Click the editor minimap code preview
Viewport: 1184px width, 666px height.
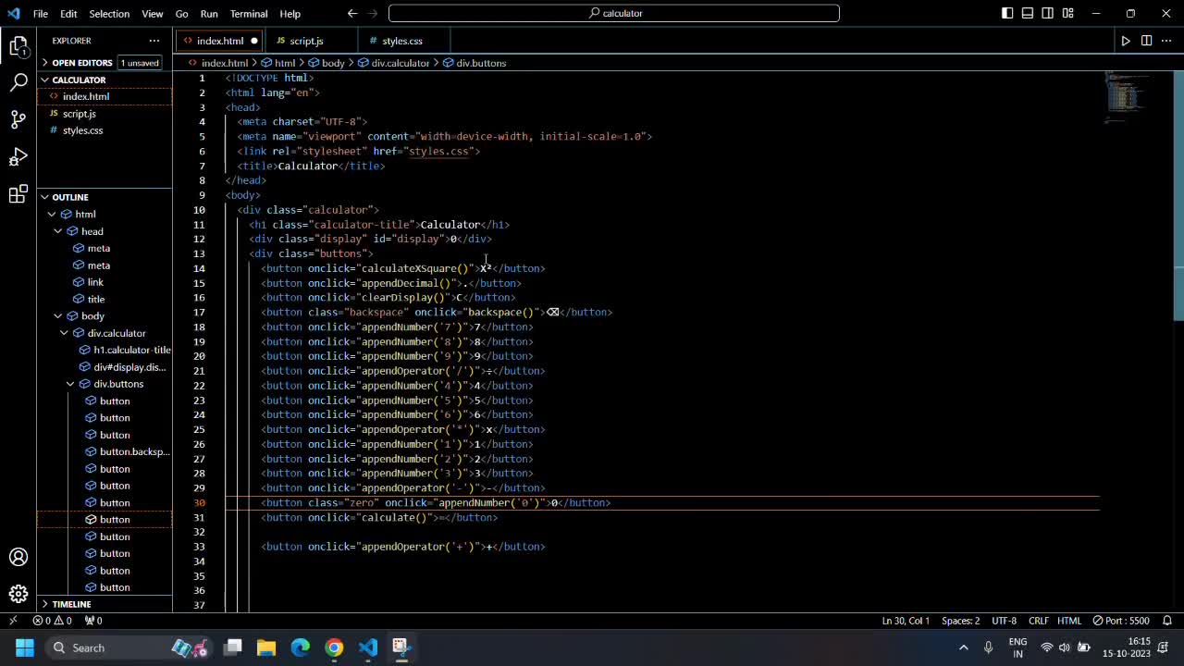pyautogui.click(x=1126, y=96)
